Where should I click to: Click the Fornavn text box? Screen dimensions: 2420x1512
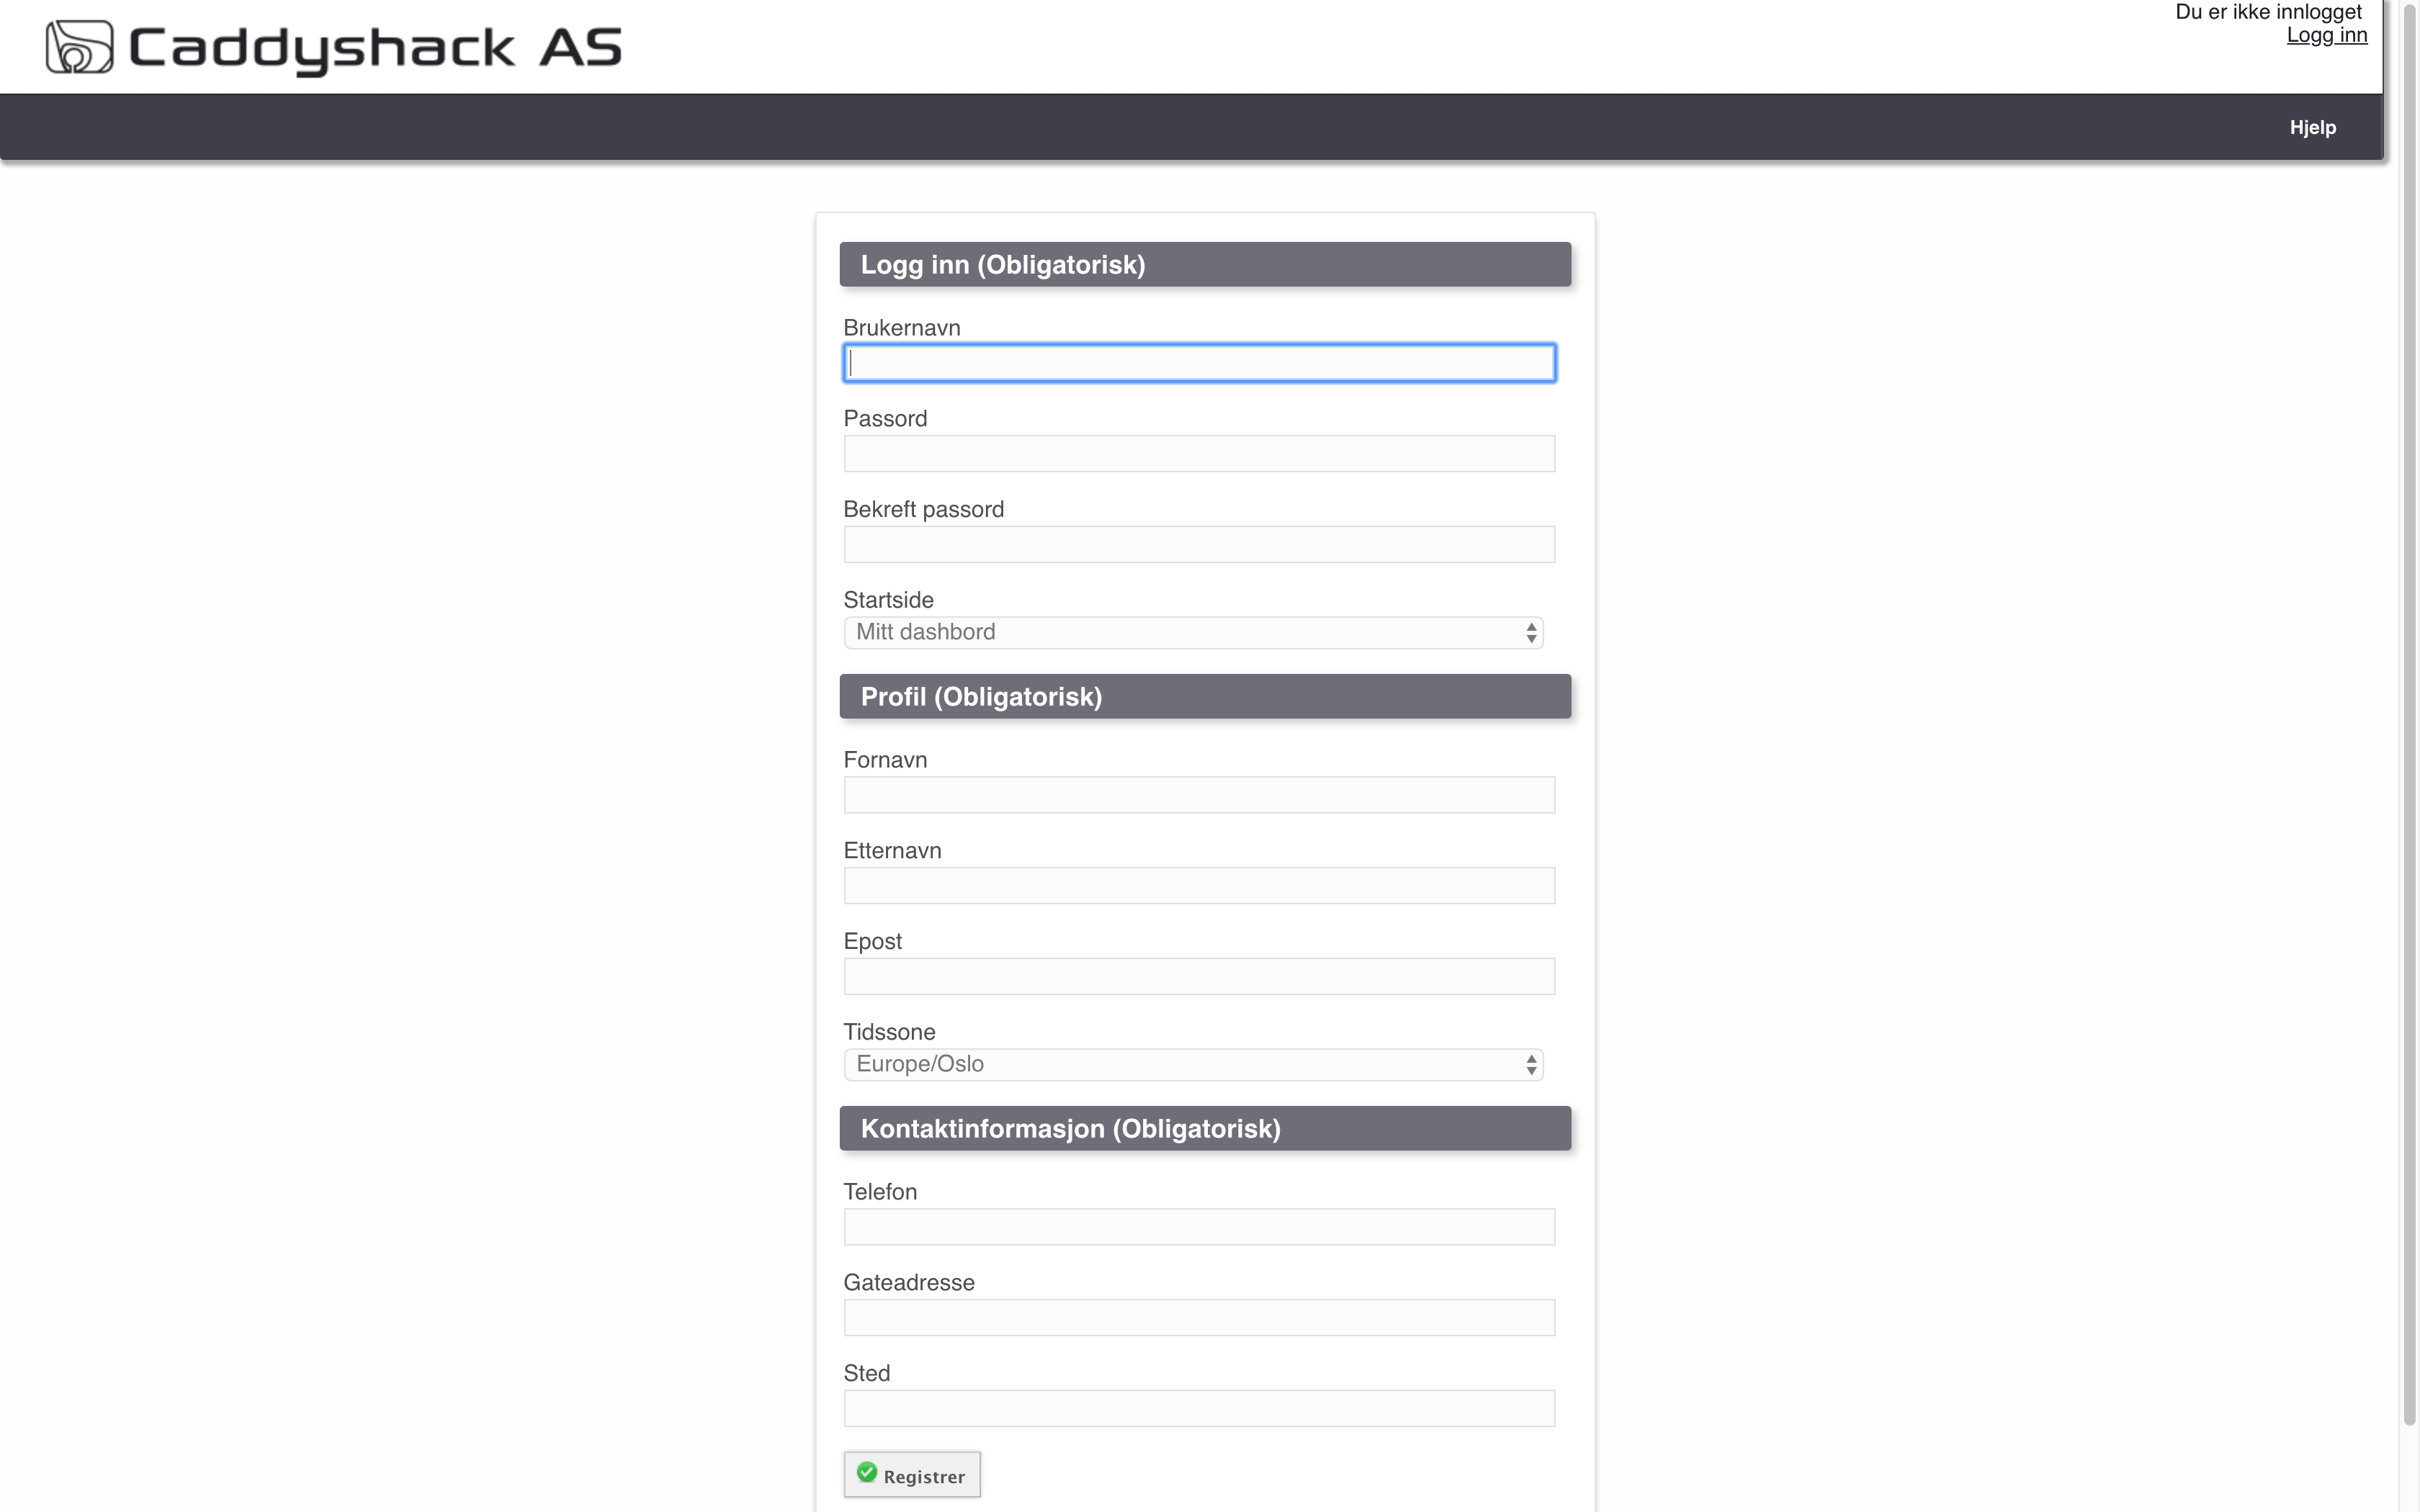coord(1199,795)
